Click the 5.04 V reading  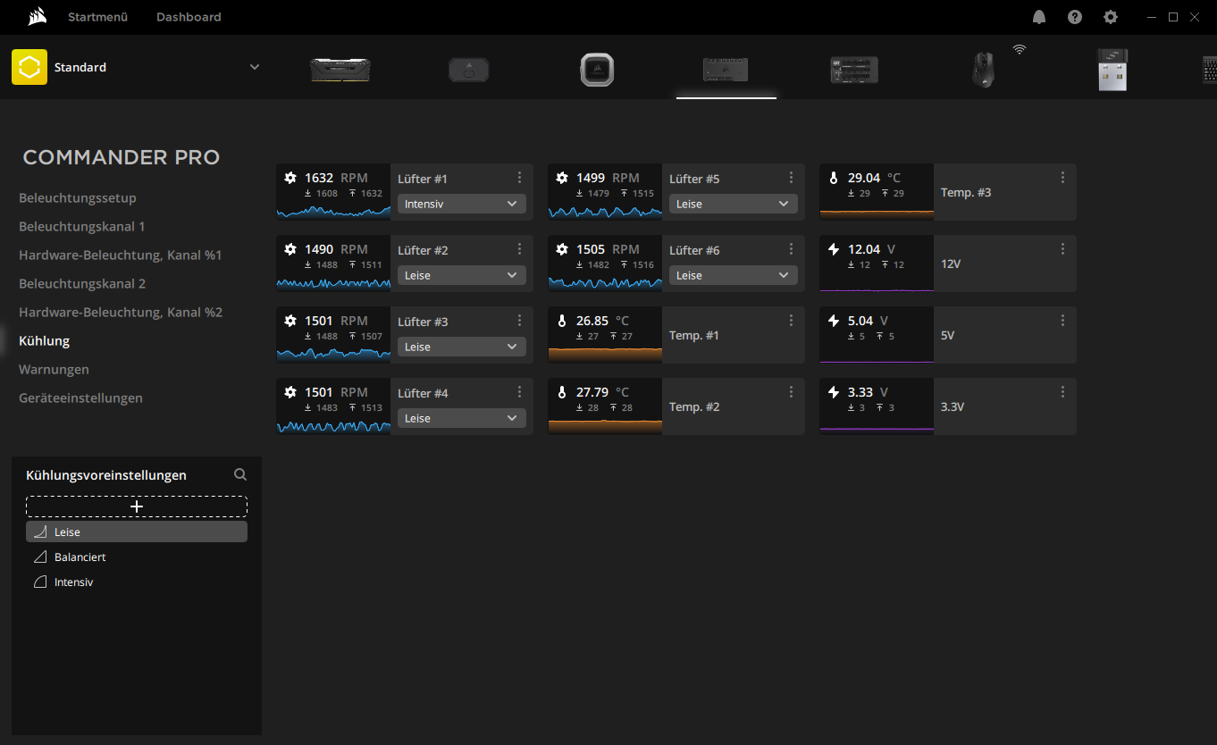tap(868, 321)
